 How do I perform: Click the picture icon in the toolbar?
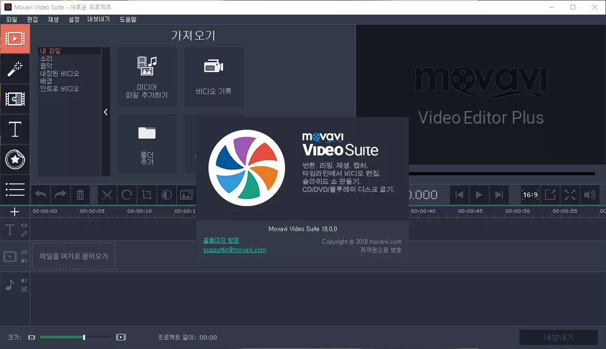click(187, 195)
